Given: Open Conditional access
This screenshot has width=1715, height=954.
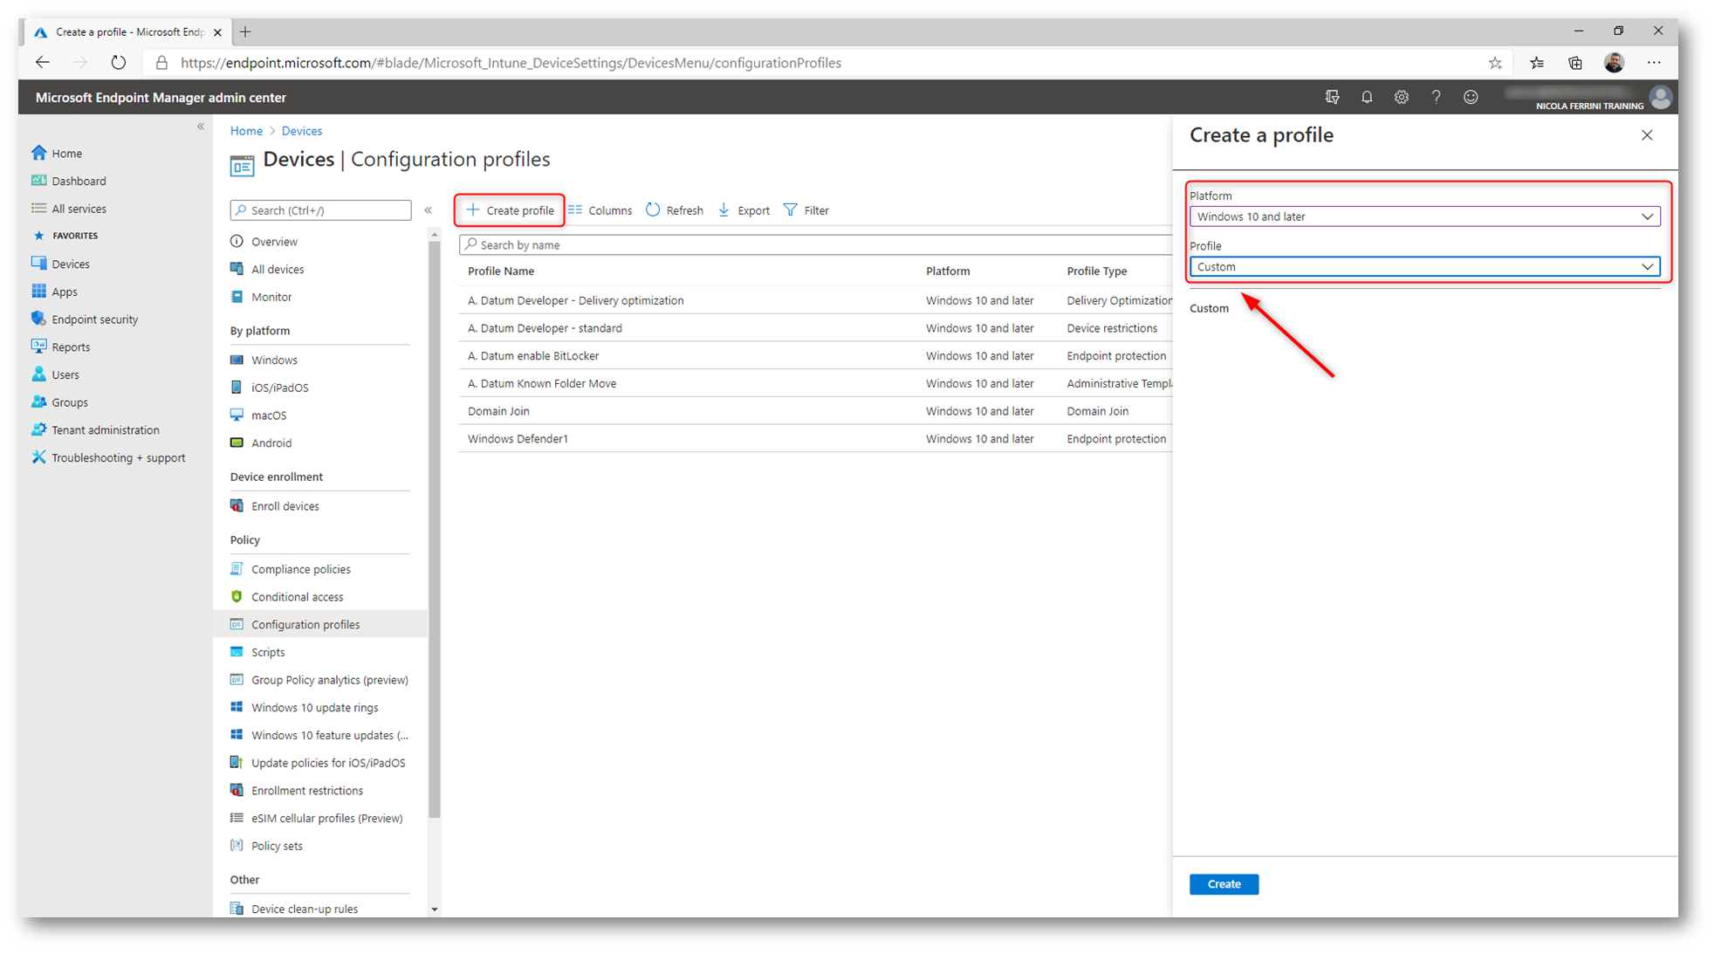Looking at the screenshot, I should point(297,597).
